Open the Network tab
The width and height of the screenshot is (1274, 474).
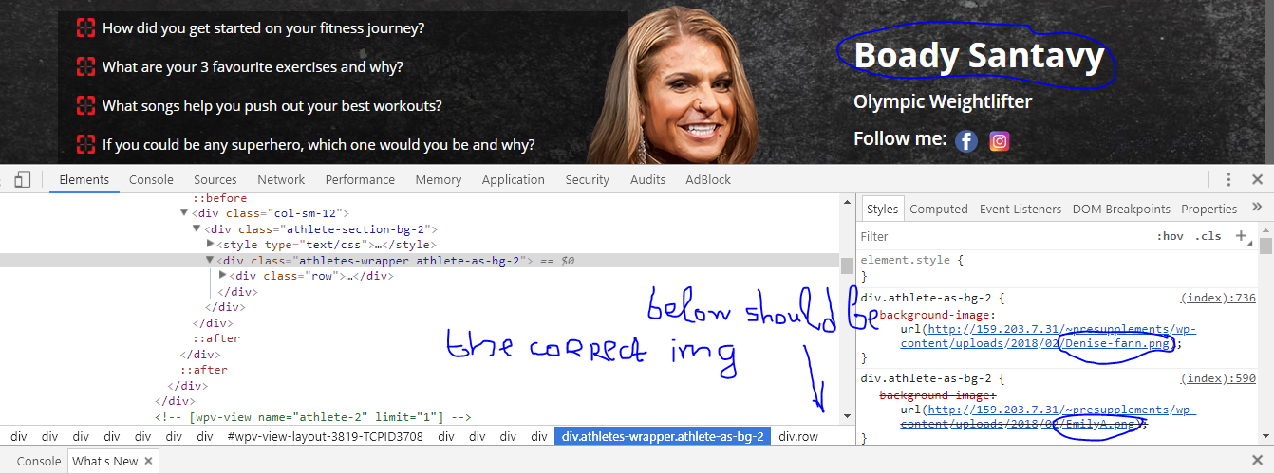click(x=281, y=179)
